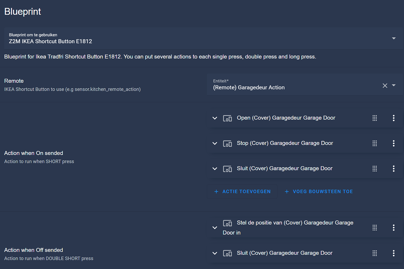Click drag handle of Stel de positie action

pyautogui.click(x=374, y=227)
